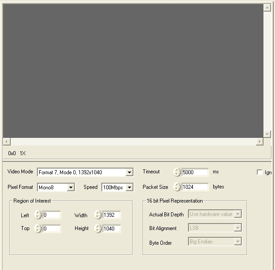Click the horizontal scrollbar track
Image resolution: width=275 pixels, height=270 pixels.
click(133, 141)
